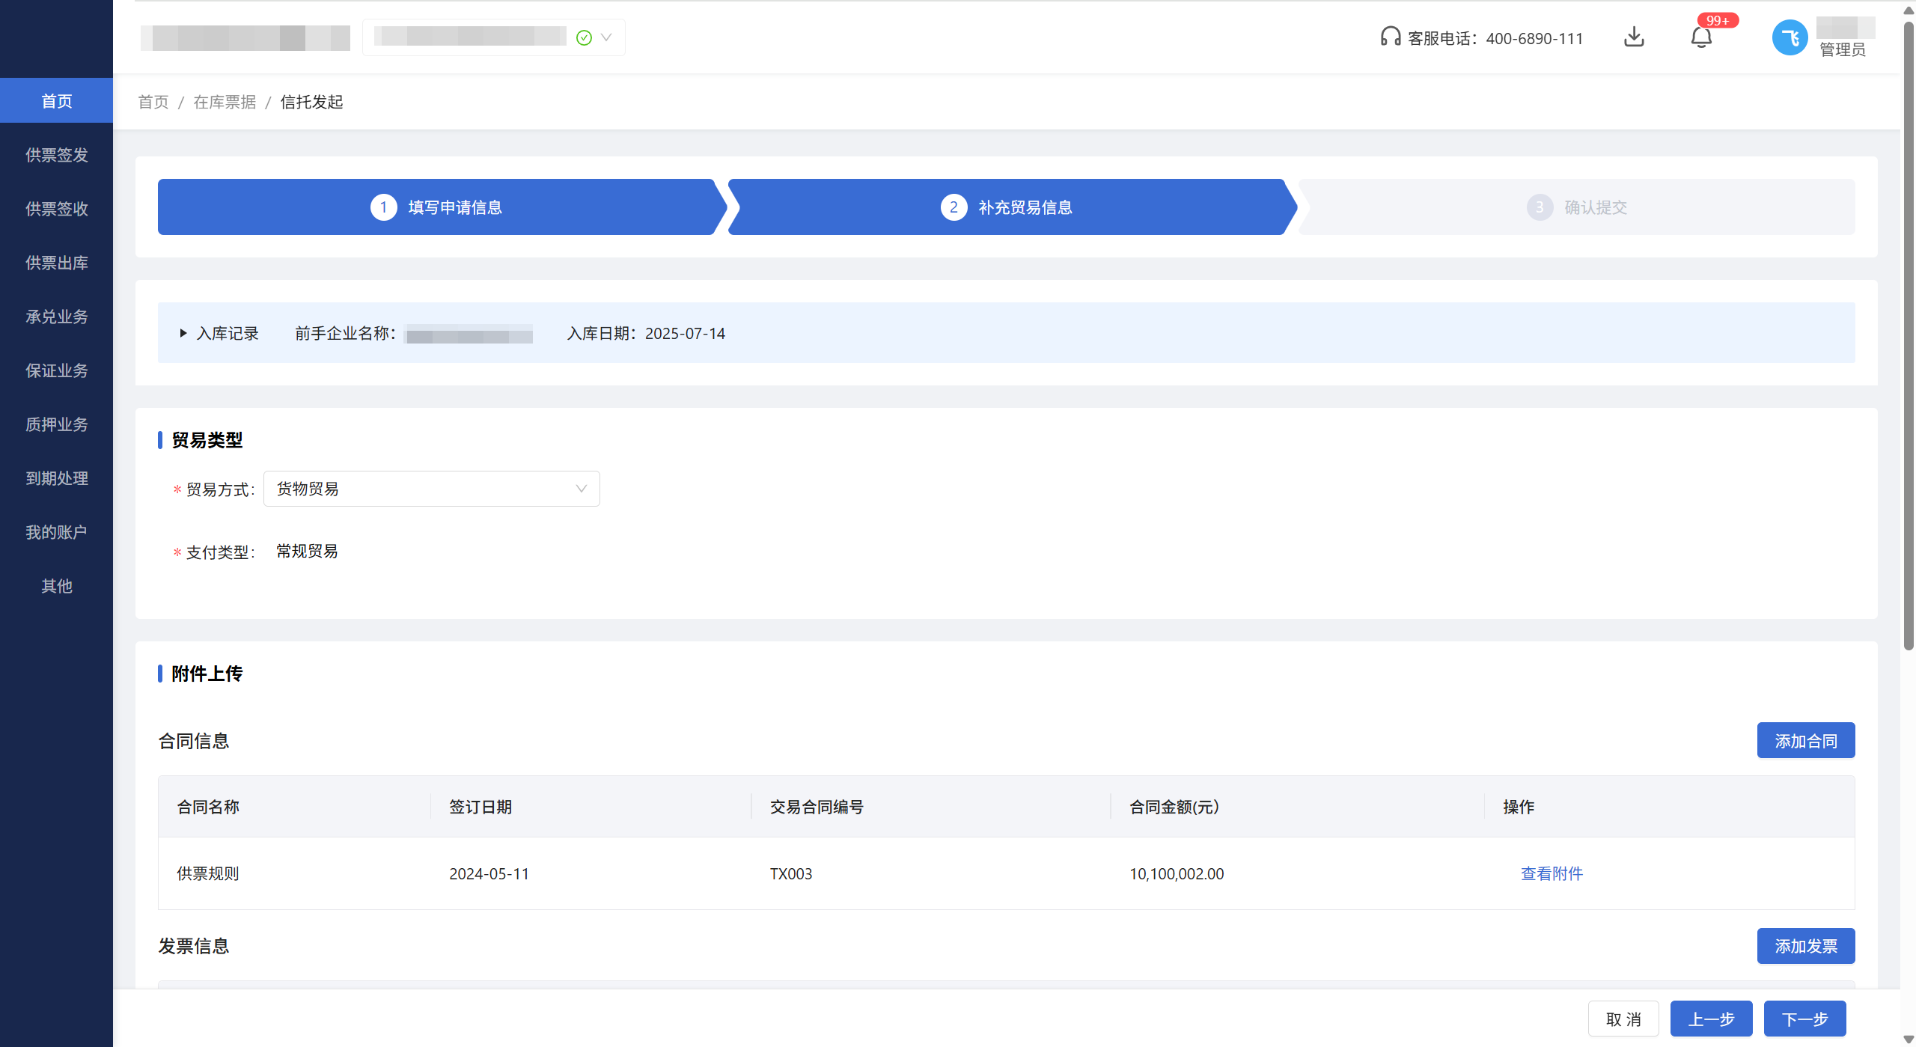Expand the 入库记录 disclosure triangle
Viewport: 1916px width, 1047px height.
coord(183,333)
